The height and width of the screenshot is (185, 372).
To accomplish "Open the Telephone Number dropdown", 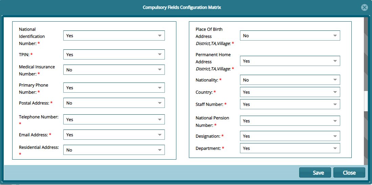I will (114, 119).
